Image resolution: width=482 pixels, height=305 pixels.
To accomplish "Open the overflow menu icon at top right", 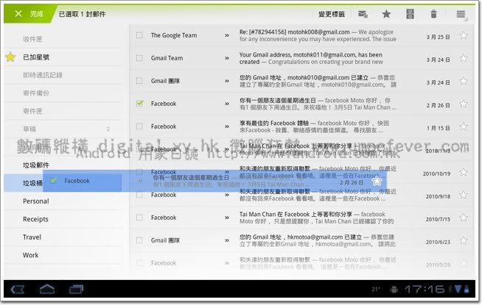I will [x=461, y=14].
